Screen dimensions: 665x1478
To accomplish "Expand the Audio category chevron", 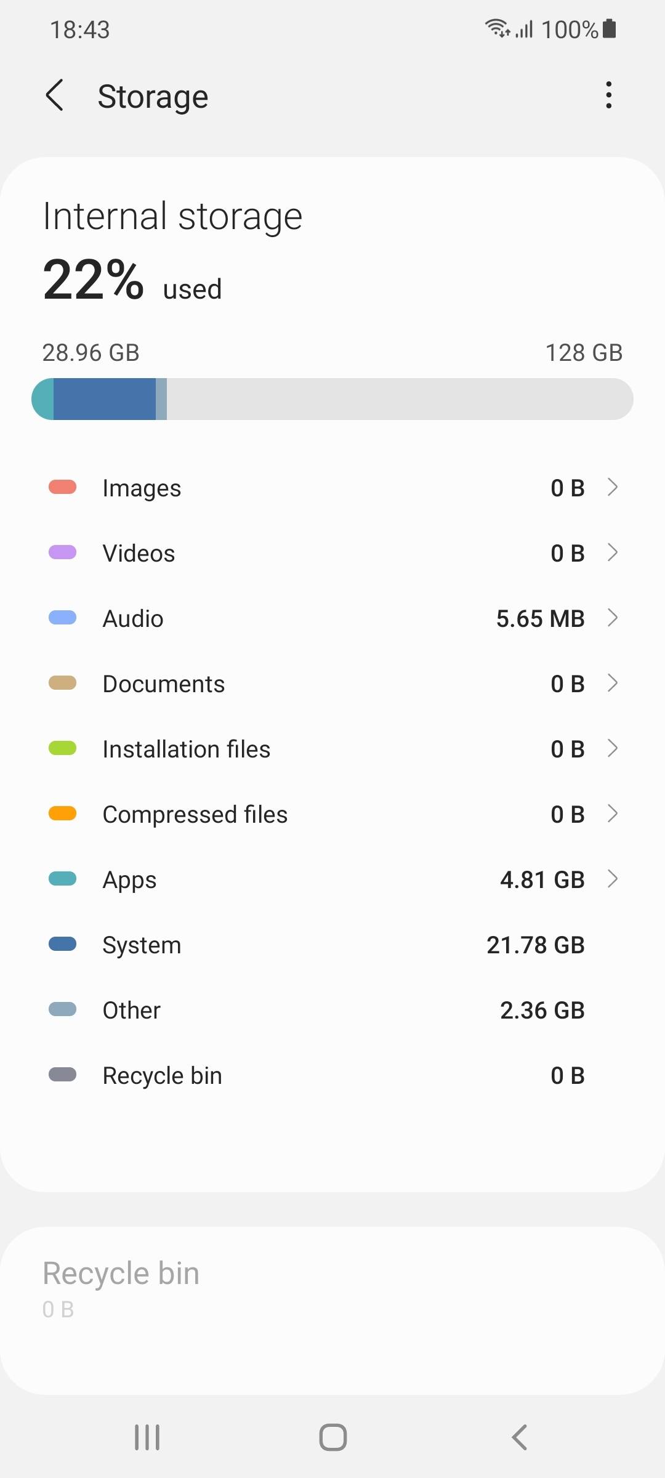I will (612, 618).
